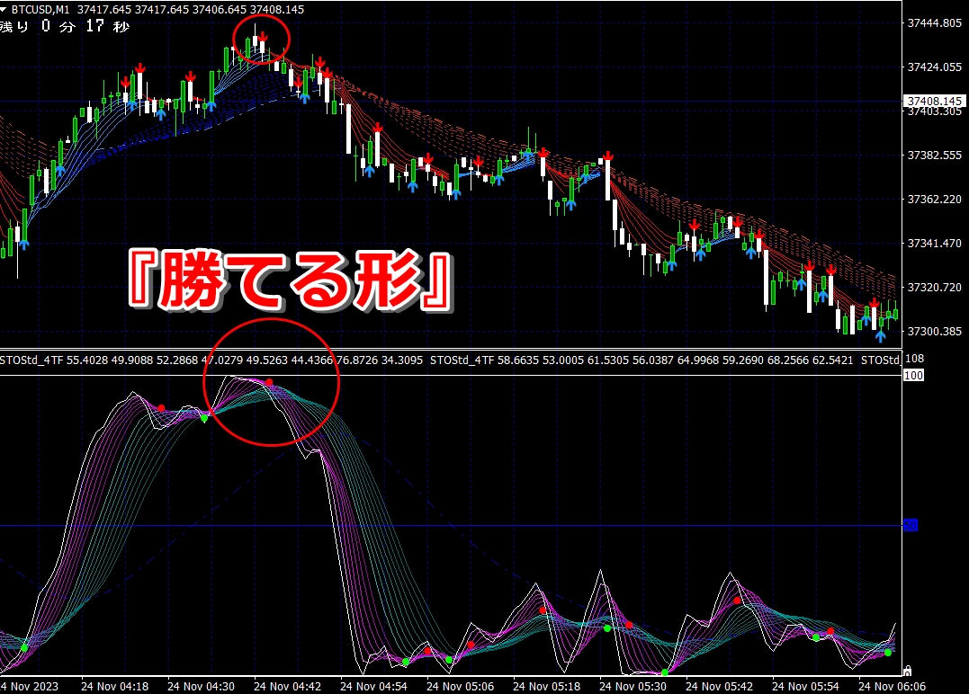969x694 pixels.
Task: Click the 37320.720 price axis label
Action: point(935,287)
